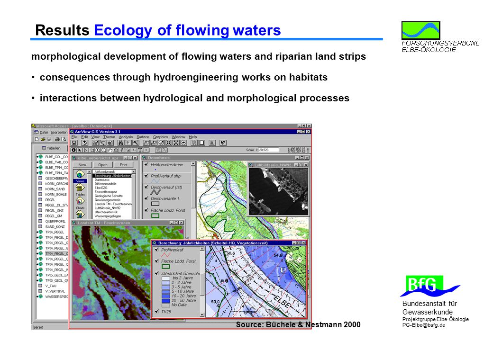Click scroll-down arrow of Berechnung legend
The height and width of the screenshot is (341, 493).
click(202, 314)
